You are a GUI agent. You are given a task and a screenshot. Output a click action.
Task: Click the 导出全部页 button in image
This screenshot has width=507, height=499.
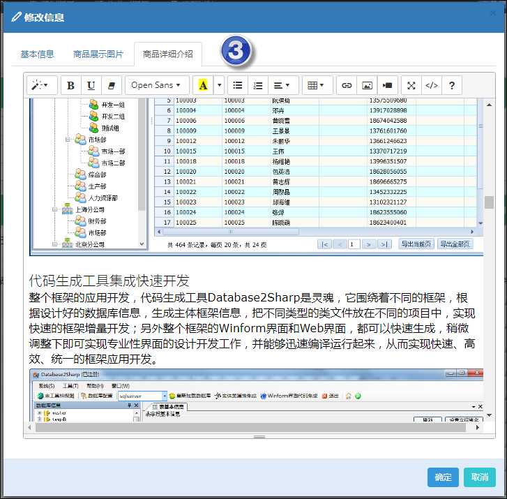point(455,244)
